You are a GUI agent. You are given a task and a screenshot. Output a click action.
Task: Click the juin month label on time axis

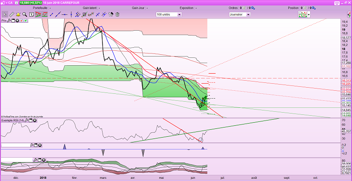click(192, 178)
